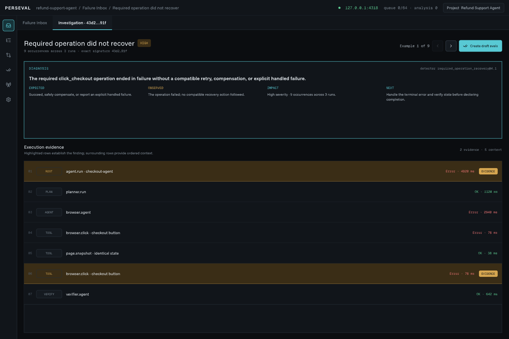This screenshot has height=339, width=509.
Task: Click the Required operation did not recover title
Action: 79,43
